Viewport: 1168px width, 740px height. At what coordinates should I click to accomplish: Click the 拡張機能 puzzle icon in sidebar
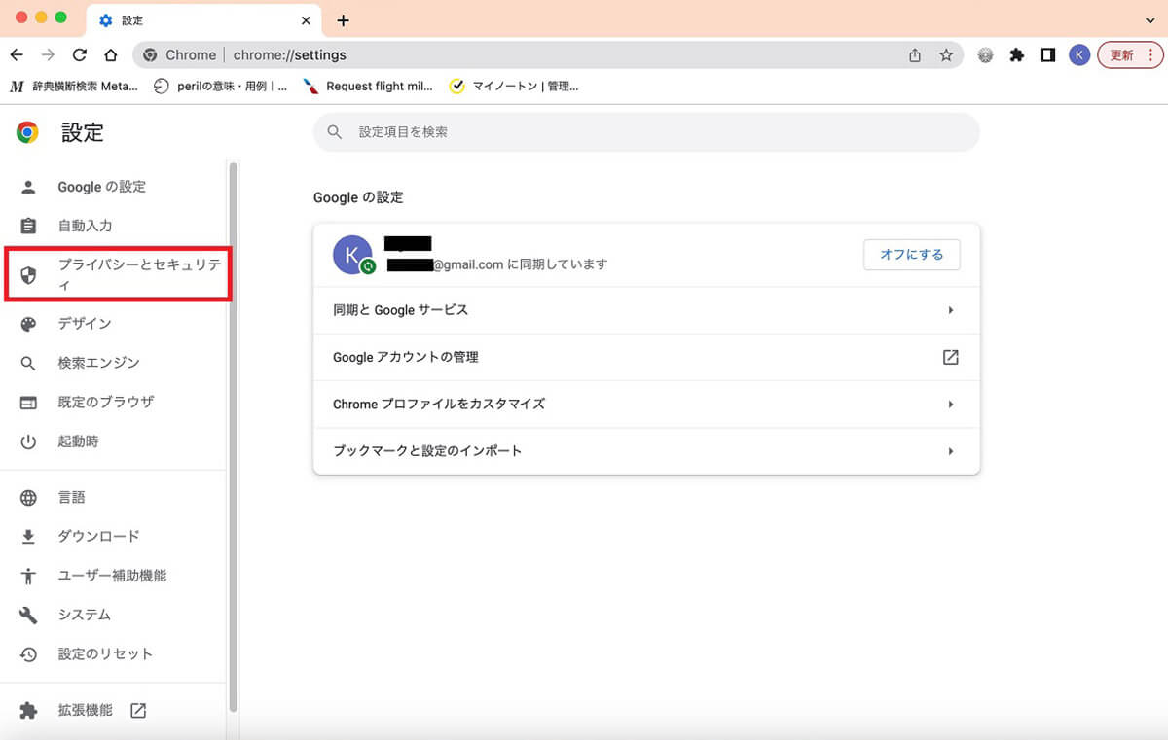point(28,711)
